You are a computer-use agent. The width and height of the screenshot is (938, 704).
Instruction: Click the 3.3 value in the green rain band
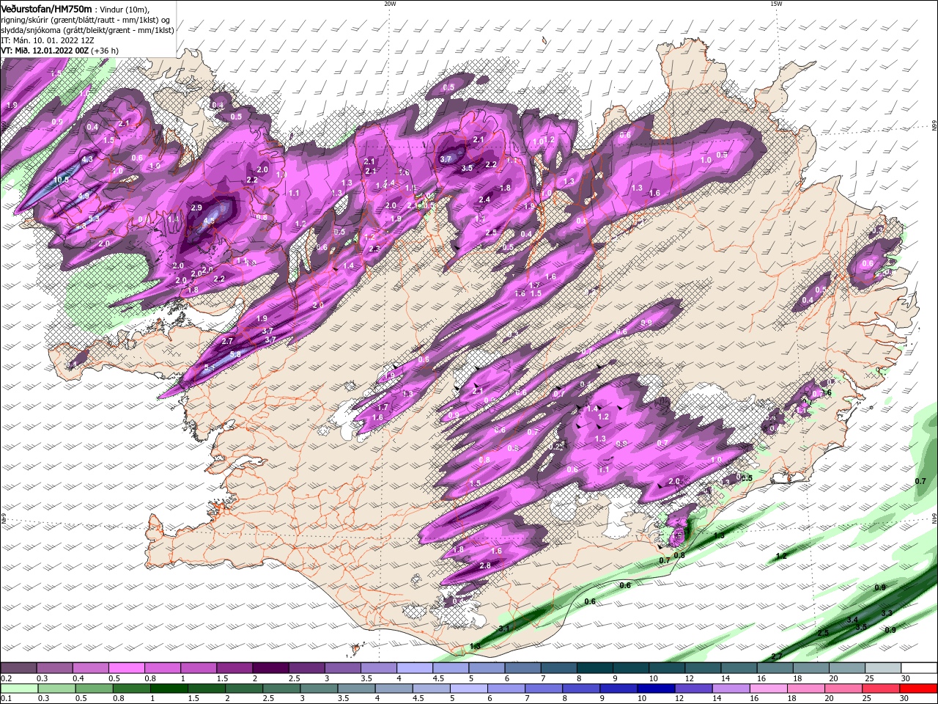click(886, 613)
